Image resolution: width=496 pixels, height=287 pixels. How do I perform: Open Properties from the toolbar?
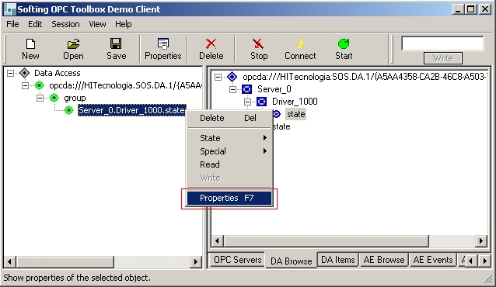point(163,44)
